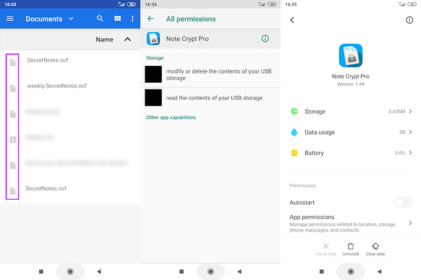The width and height of the screenshot is (421, 280).
Task: Select modify or delete USB storage permission
Action: 210,74
